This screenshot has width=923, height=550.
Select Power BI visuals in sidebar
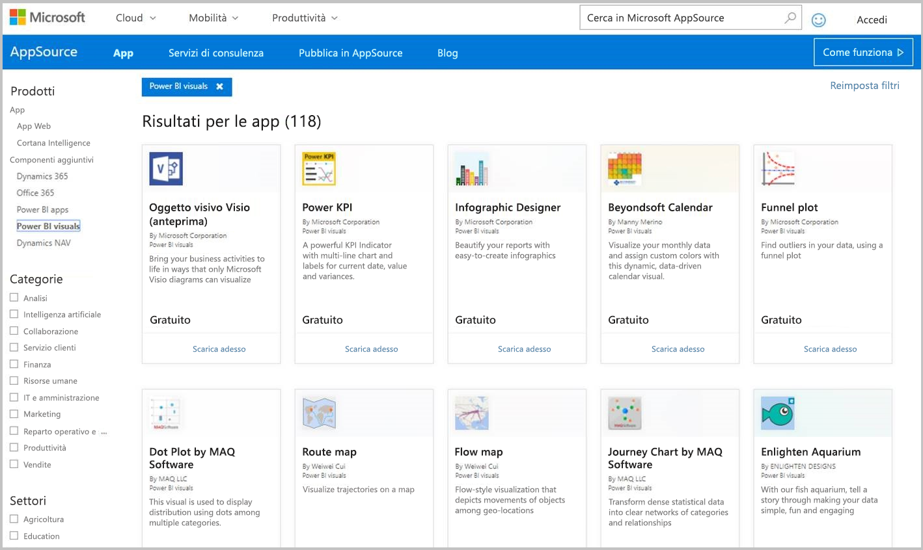click(x=48, y=226)
